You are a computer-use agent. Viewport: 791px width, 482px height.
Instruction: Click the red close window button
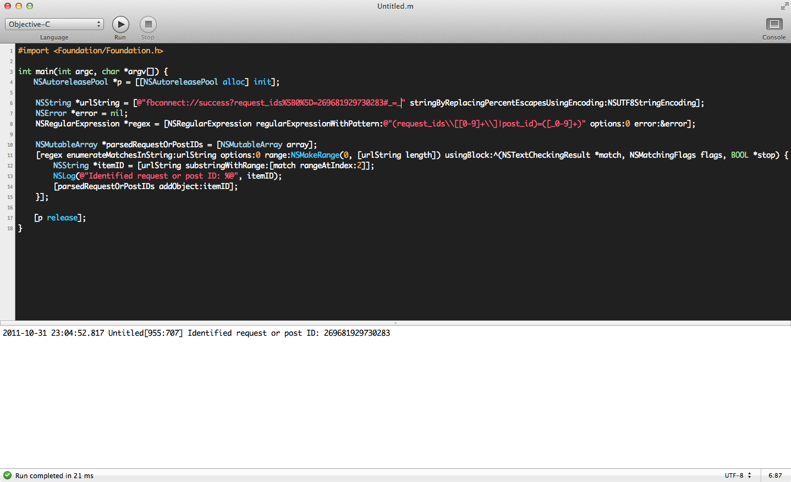coord(8,6)
